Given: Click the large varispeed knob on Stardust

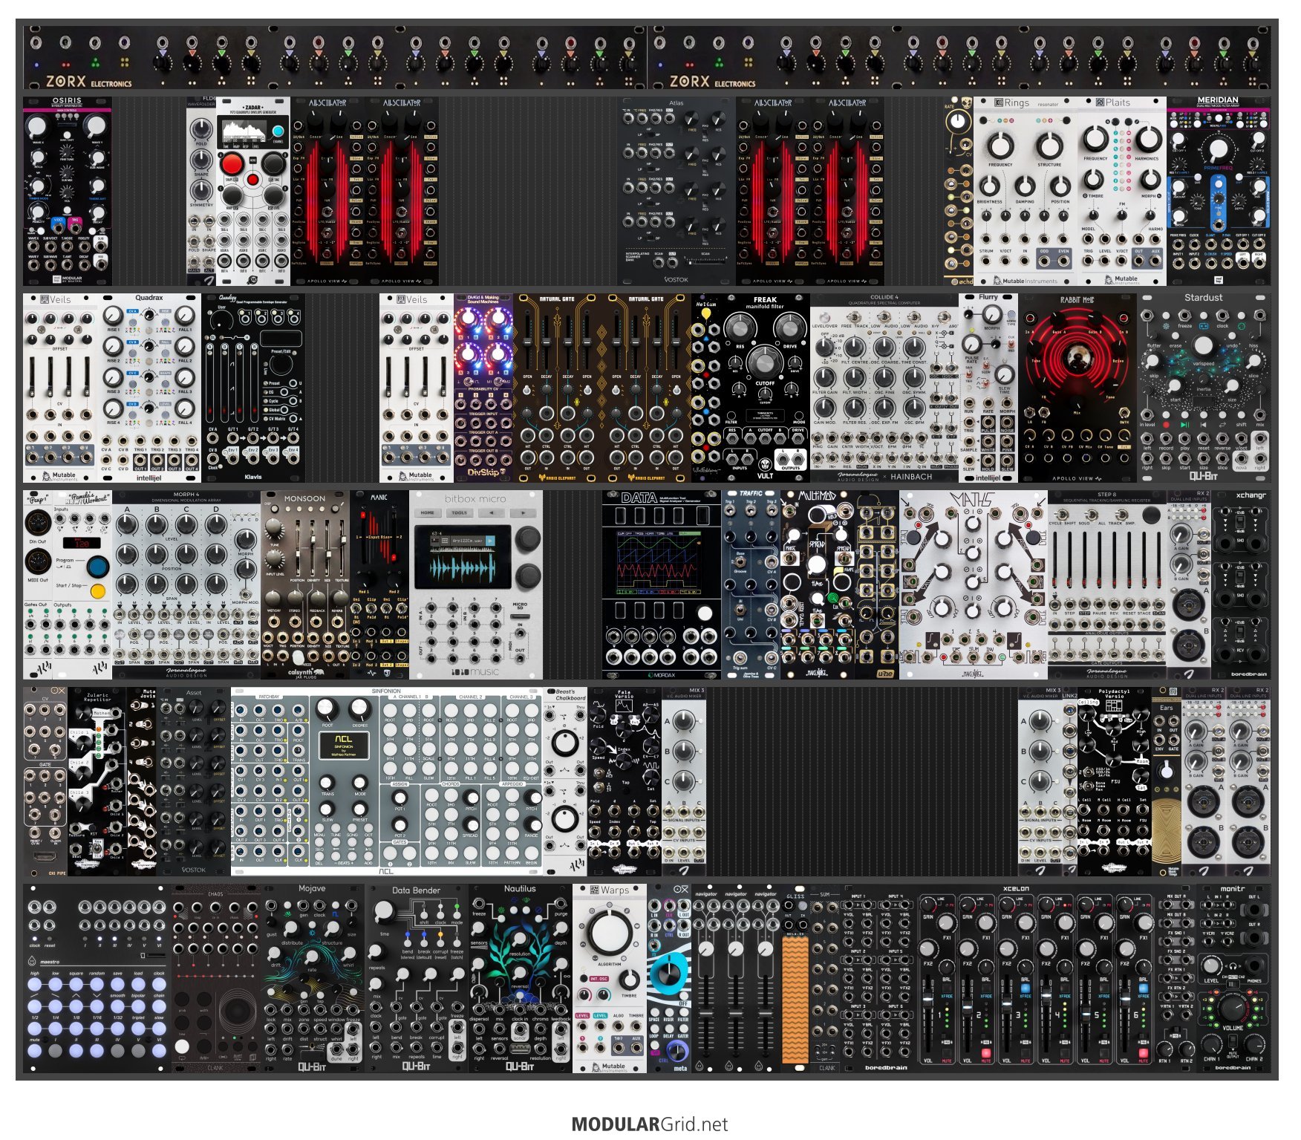Looking at the screenshot, I should coord(1204,345).
